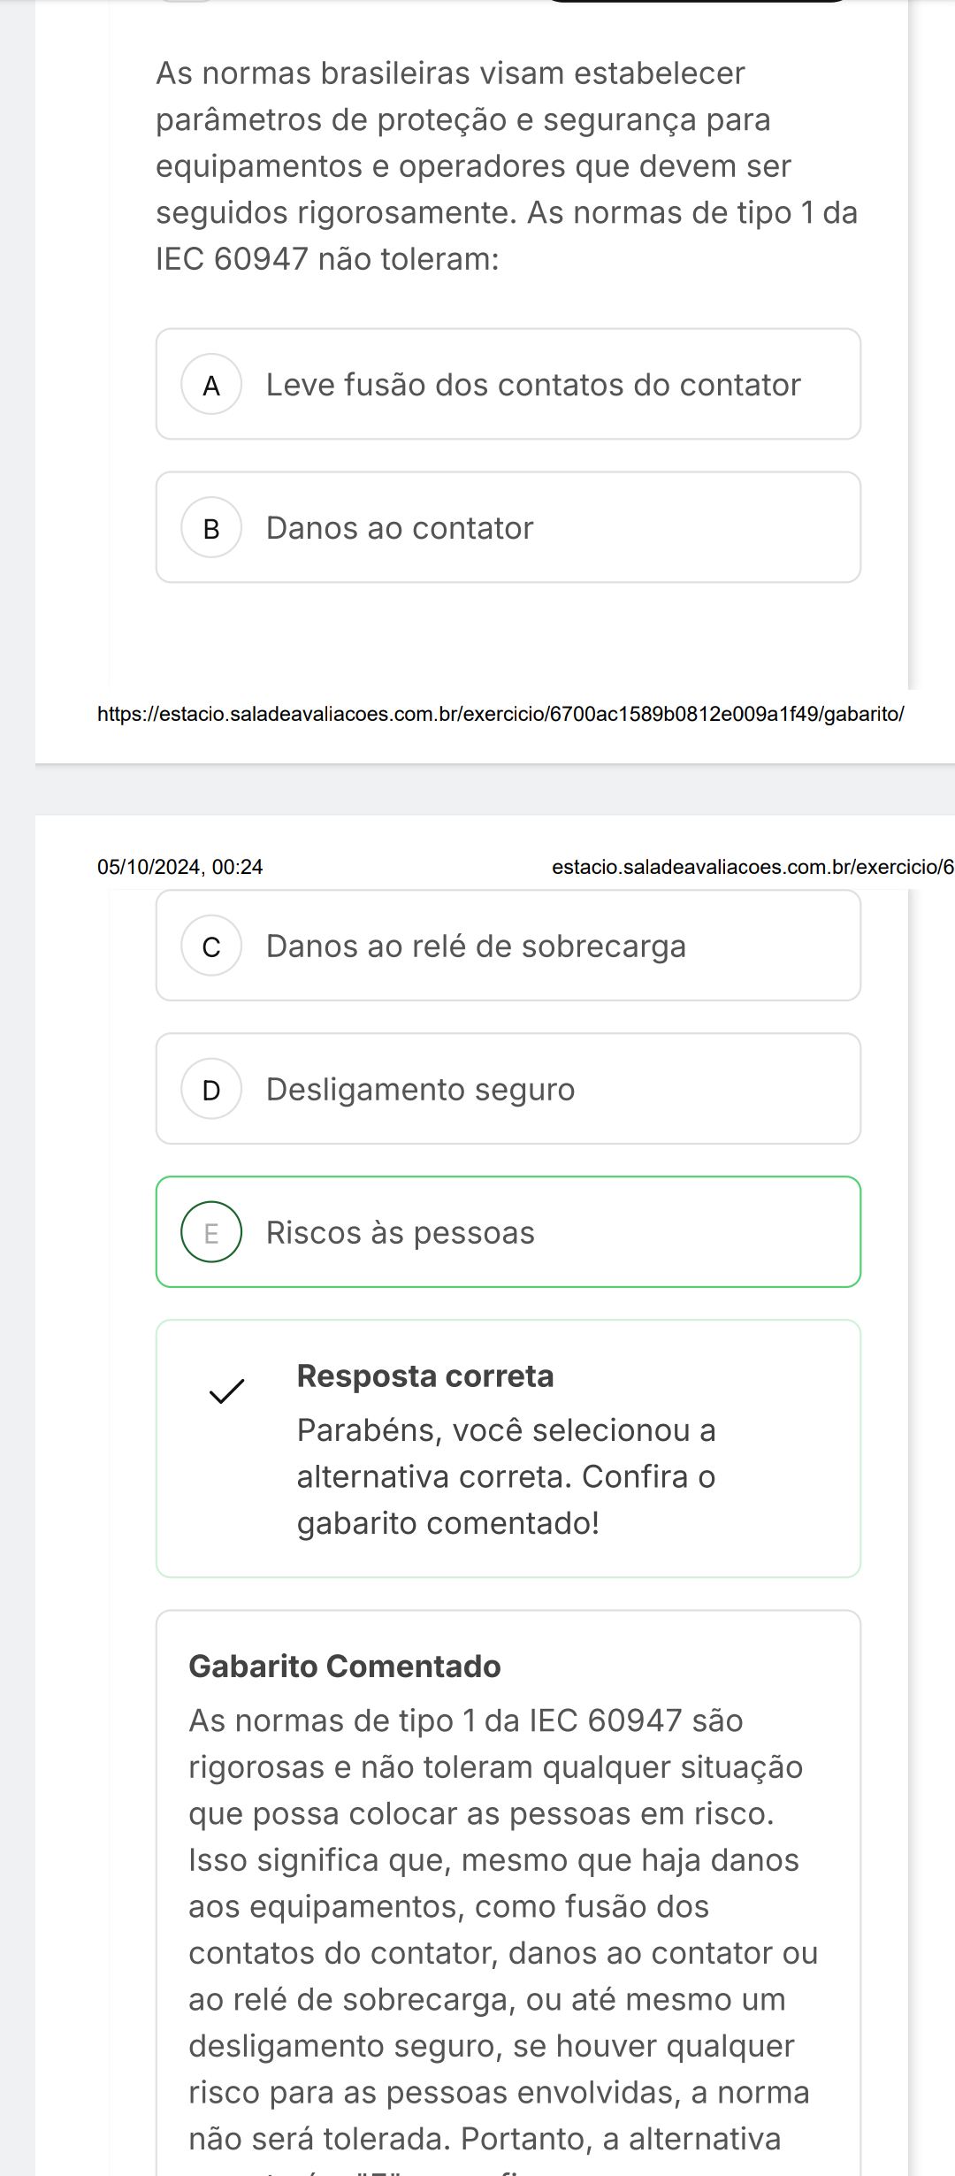Click the answer text 'Desligamento seguro'
This screenshot has width=955, height=2176.
point(420,1090)
